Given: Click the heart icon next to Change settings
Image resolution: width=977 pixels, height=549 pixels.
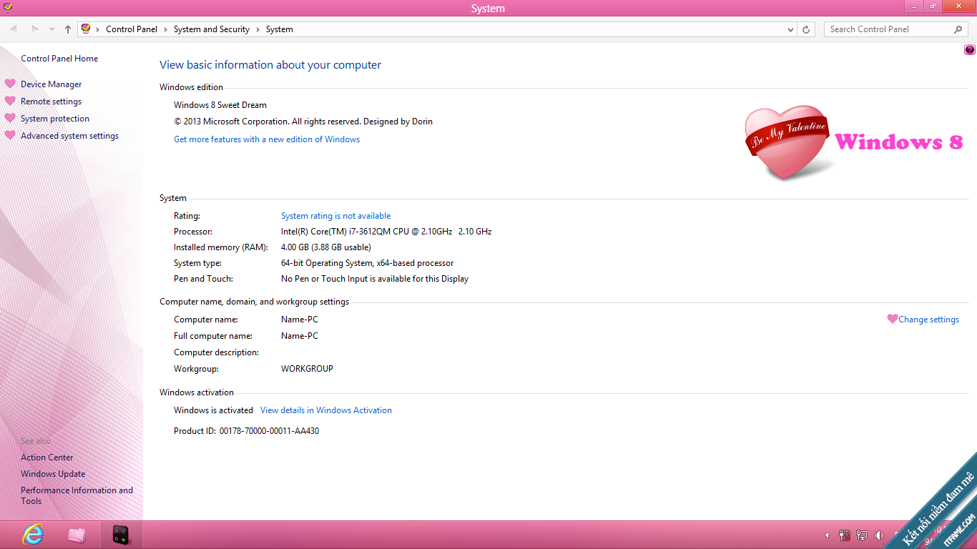Looking at the screenshot, I should [892, 319].
